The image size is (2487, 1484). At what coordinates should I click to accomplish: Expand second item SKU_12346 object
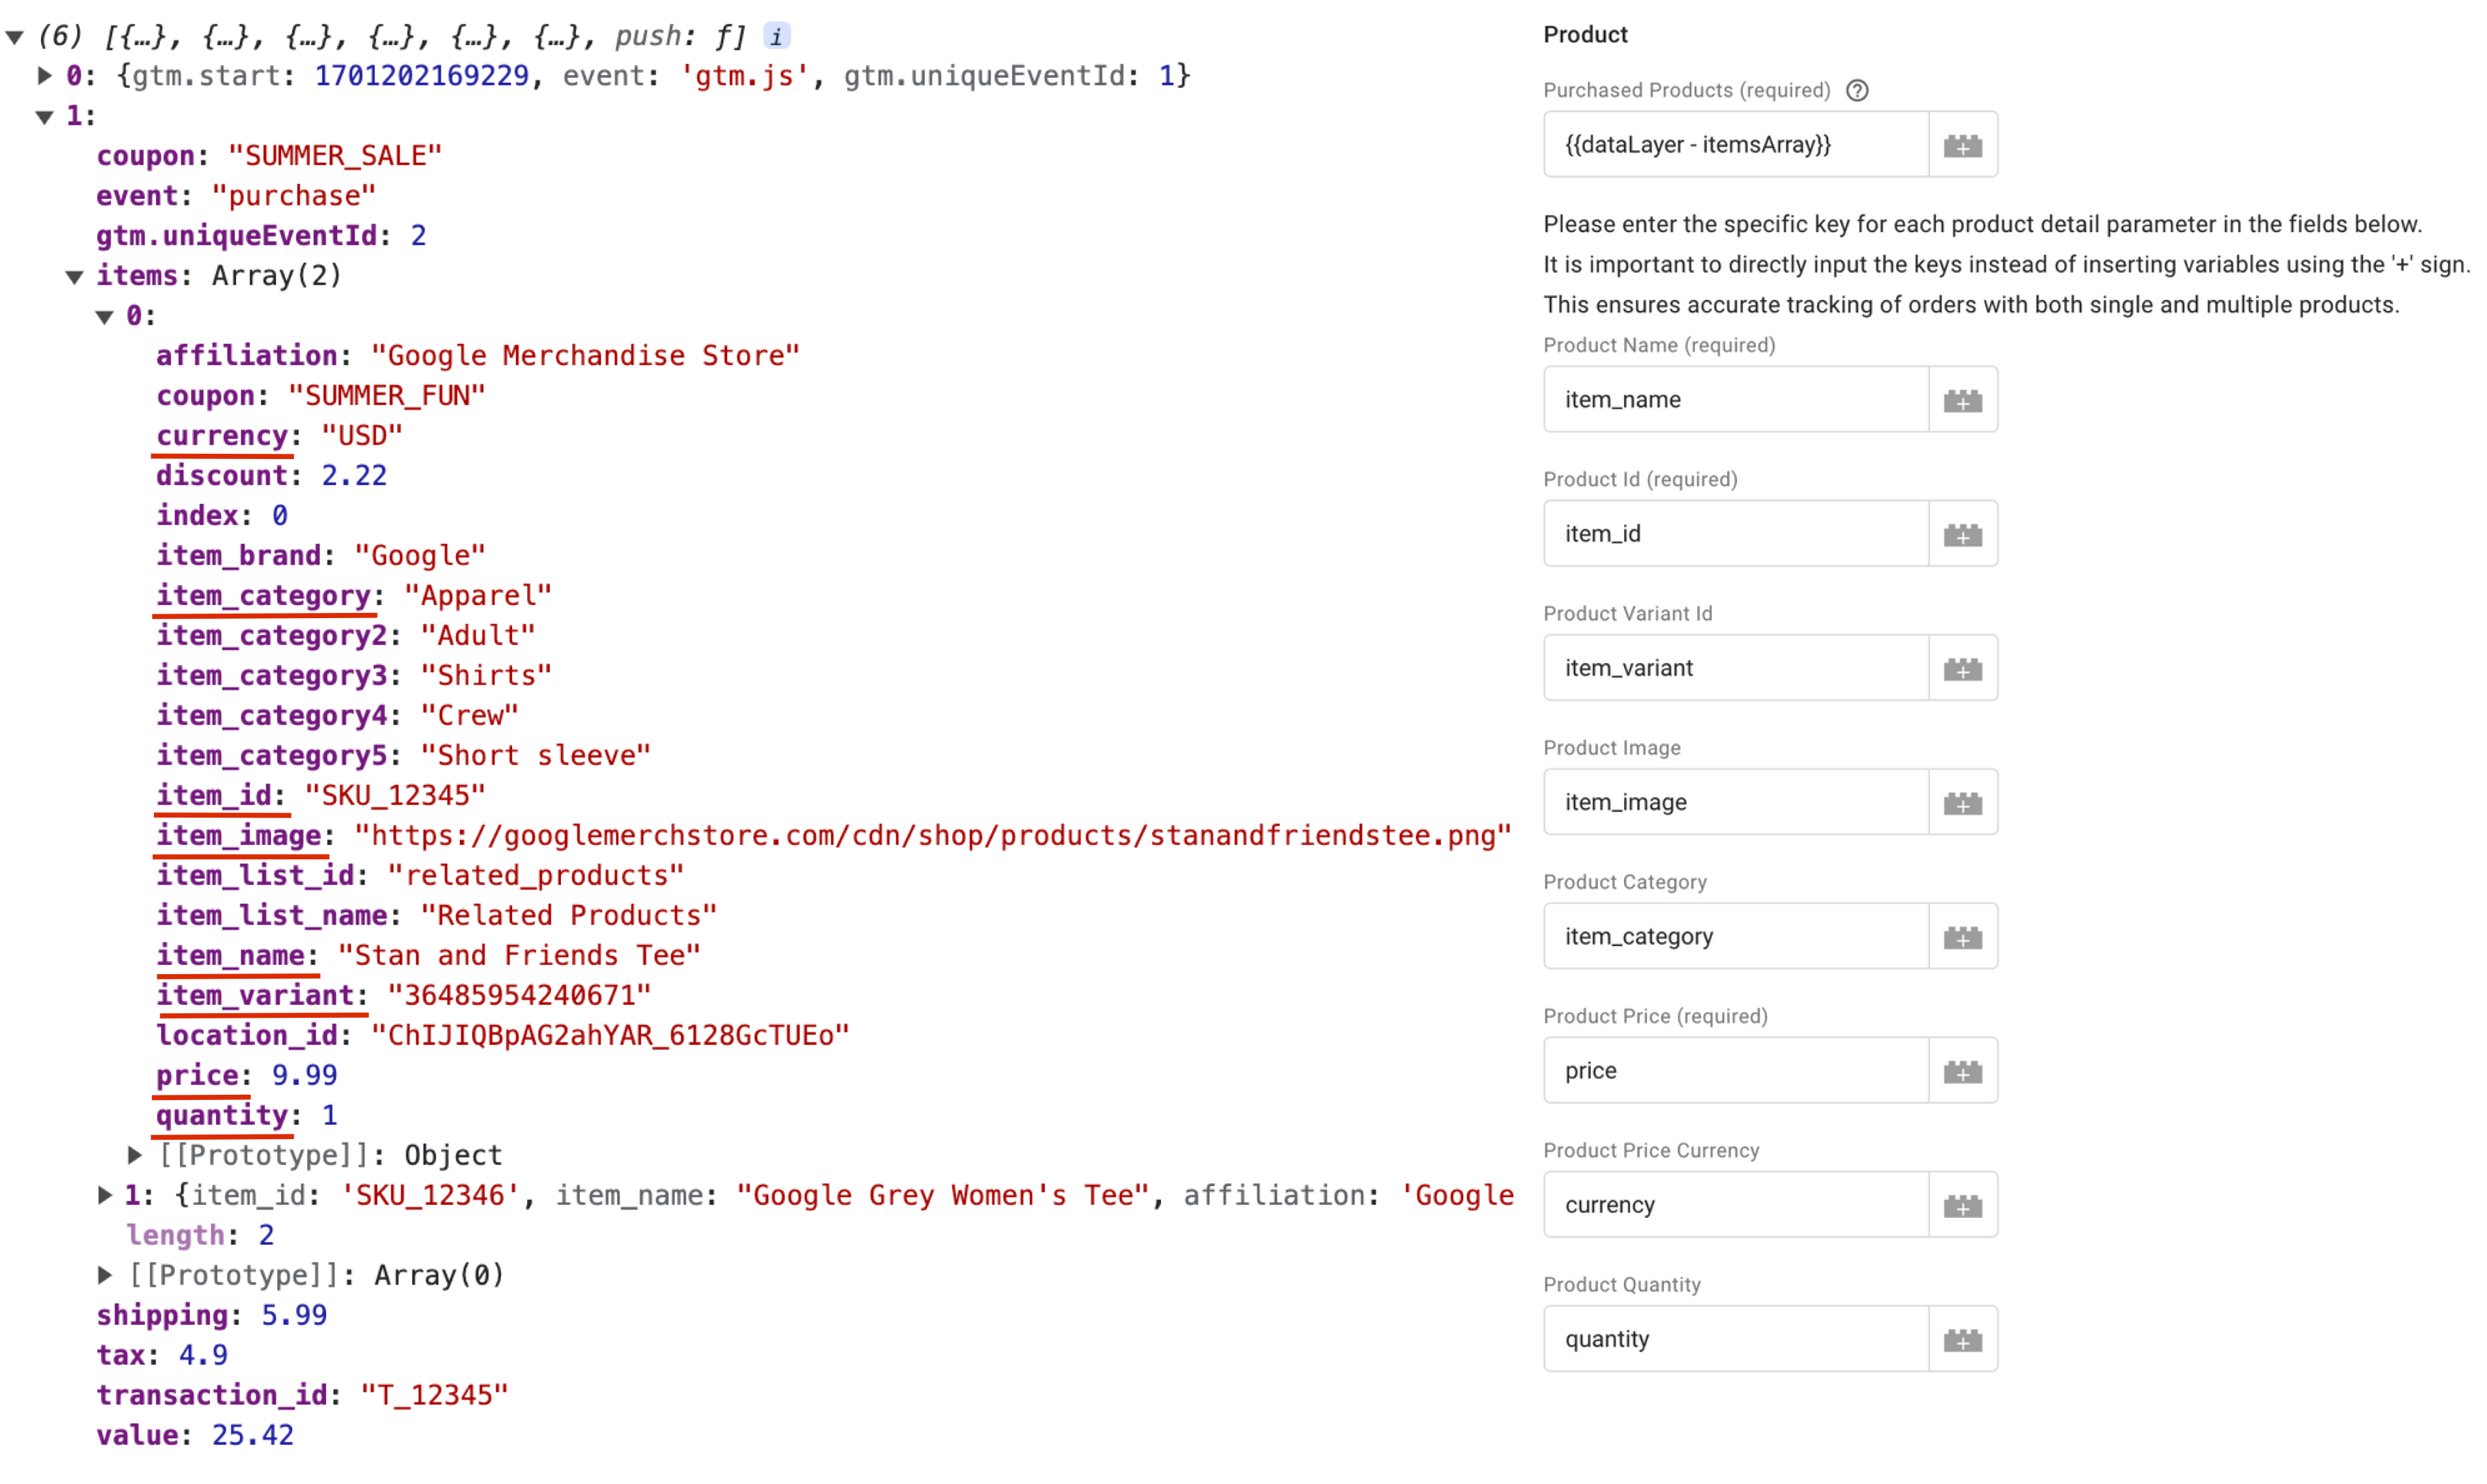pyautogui.click(x=104, y=1195)
